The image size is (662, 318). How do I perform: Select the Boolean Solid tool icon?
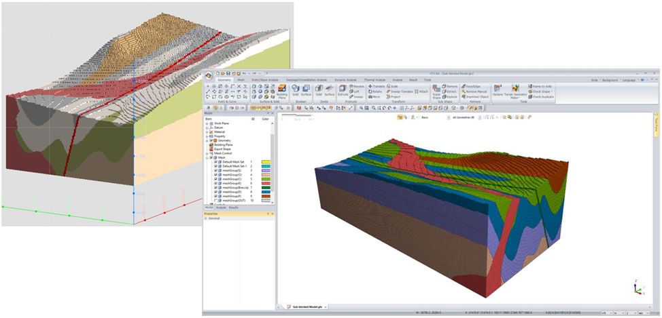point(295,91)
